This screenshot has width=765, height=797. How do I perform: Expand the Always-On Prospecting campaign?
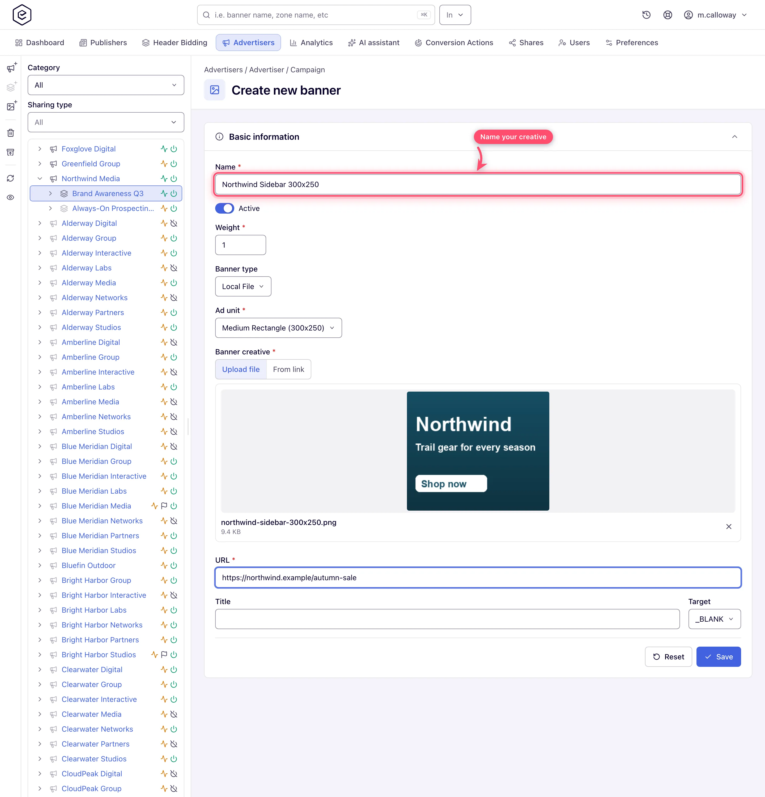(x=50, y=208)
